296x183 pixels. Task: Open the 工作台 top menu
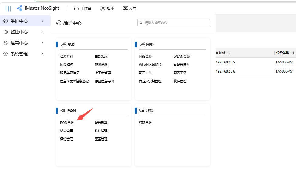(83, 8)
